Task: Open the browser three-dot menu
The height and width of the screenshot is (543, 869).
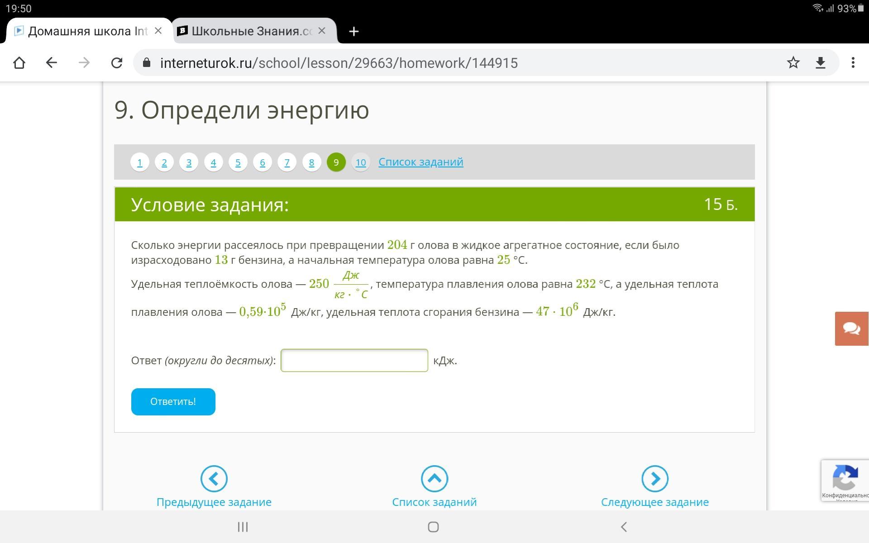Action: pyautogui.click(x=853, y=63)
